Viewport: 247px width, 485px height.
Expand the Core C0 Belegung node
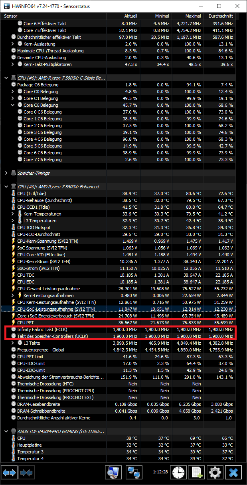[13, 92]
